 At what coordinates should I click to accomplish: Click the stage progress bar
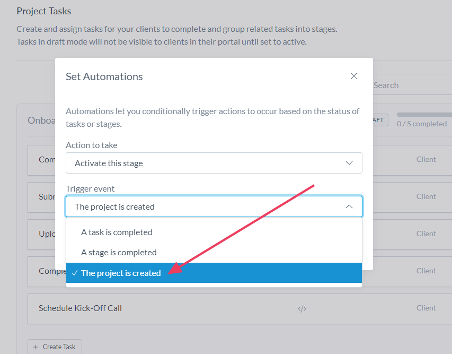tap(424, 115)
